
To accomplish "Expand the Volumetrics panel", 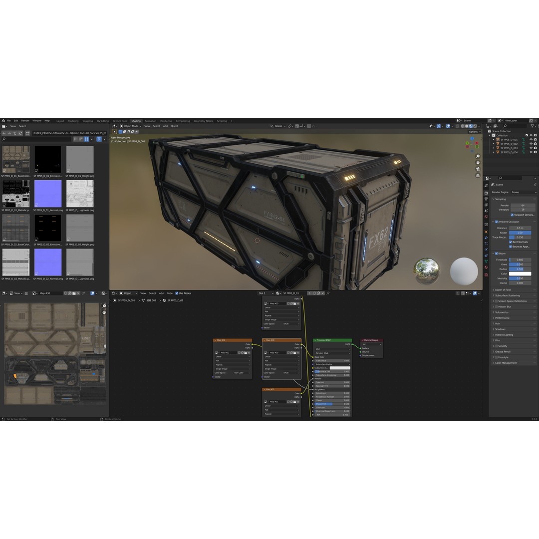I will [514, 312].
